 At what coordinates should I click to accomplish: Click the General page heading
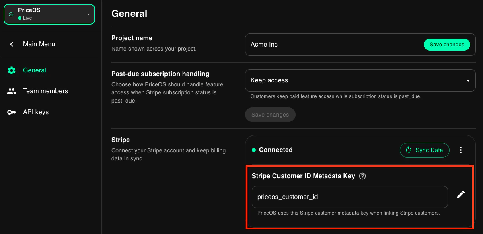click(129, 14)
